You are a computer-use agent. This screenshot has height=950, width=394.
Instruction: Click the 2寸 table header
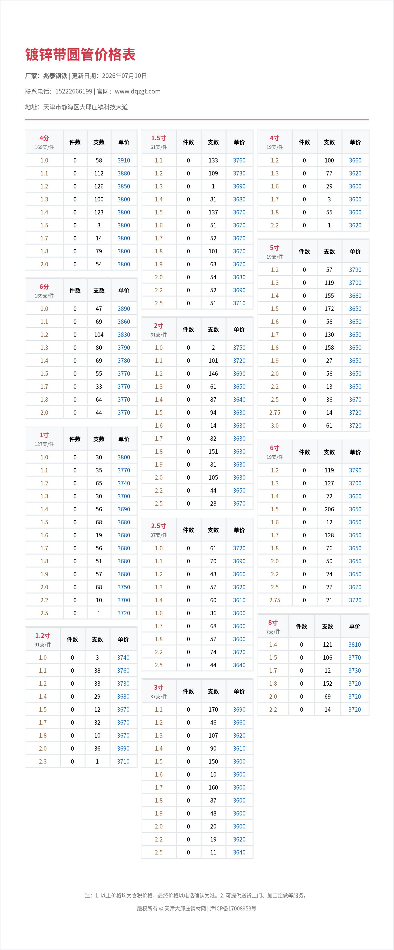(x=159, y=329)
